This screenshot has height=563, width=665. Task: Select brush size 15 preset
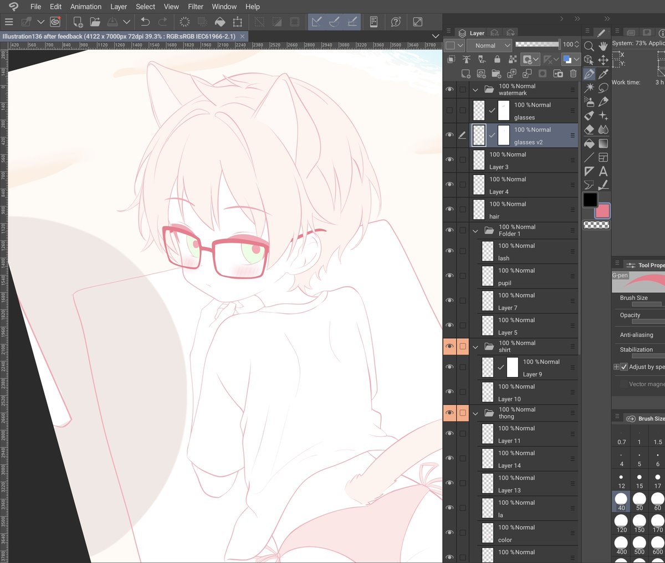tap(640, 480)
